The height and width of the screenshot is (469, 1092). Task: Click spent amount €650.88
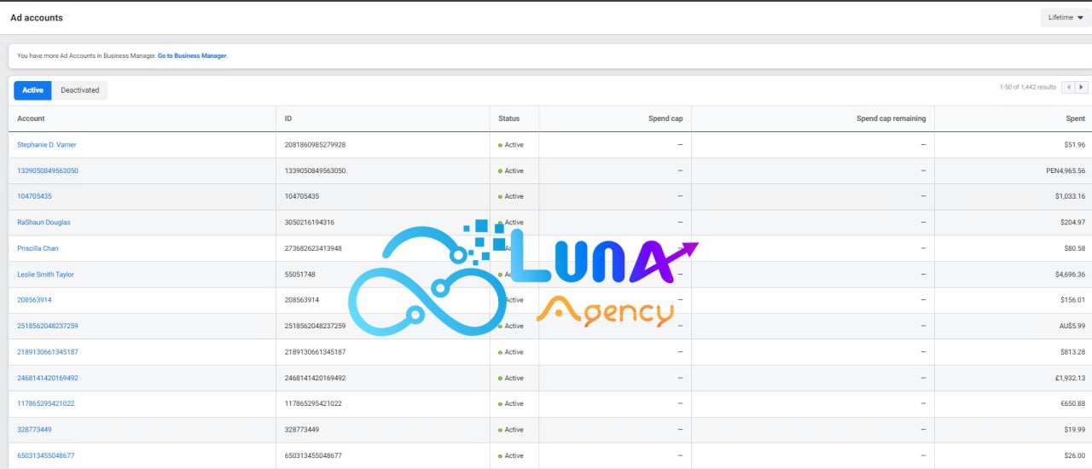tap(1072, 403)
